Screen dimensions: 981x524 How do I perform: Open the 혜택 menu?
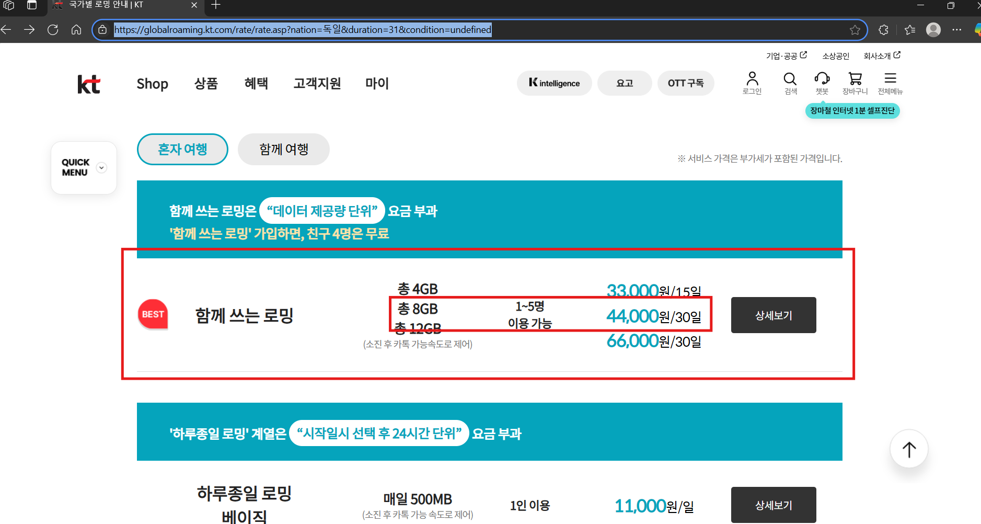pos(256,84)
